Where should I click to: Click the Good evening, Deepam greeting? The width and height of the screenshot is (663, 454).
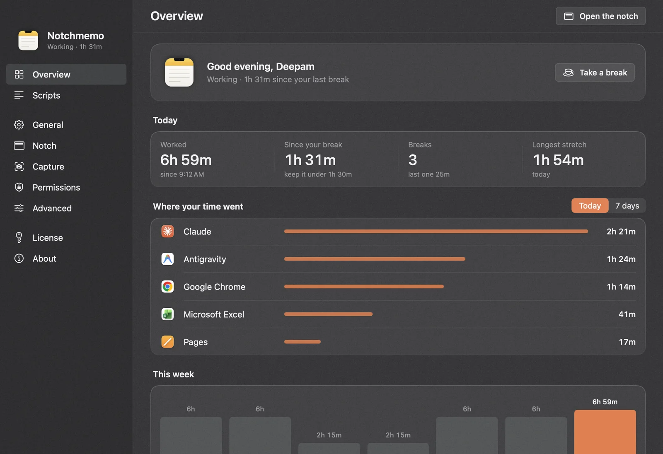pos(261,66)
